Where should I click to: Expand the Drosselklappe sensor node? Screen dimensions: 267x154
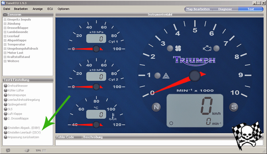click(5, 28)
